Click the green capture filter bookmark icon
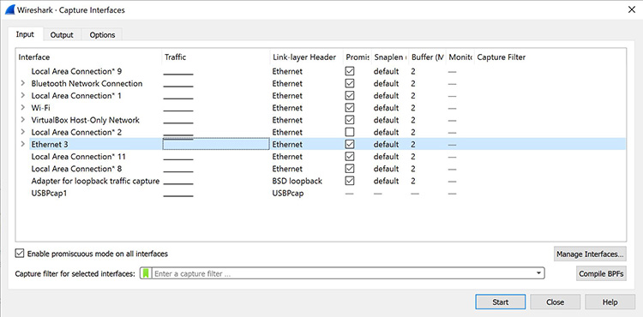The height and width of the screenshot is (317, 643). 147,273
